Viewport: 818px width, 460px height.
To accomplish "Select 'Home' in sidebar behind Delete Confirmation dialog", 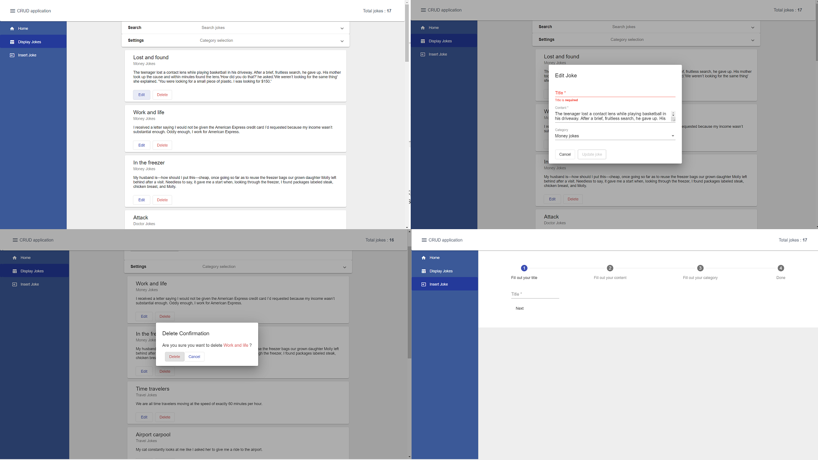I will click(26, 258).
